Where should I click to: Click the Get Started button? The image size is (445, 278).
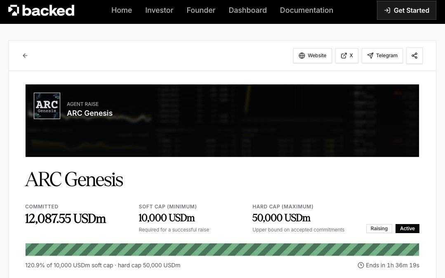(x=406, y=10)
